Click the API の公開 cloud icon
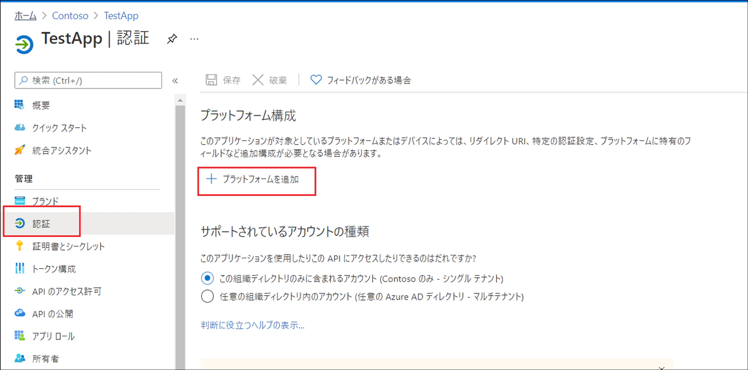 [19, 313]
